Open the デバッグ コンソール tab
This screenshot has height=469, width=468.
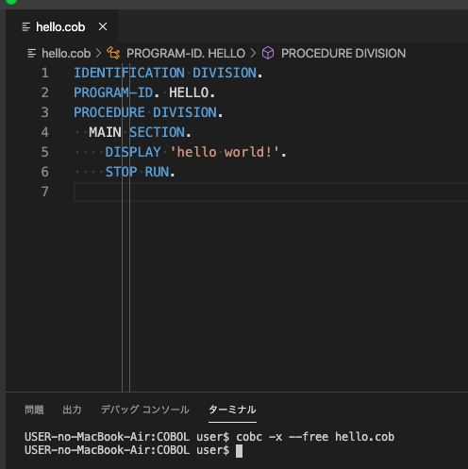coord(145,410)
